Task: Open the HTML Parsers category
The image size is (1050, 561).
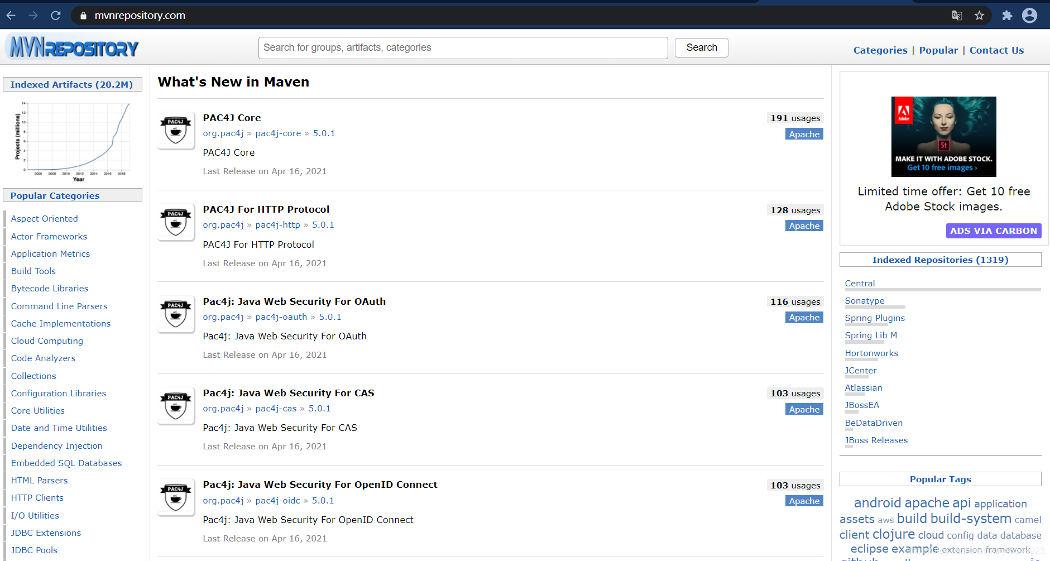Action: 39,481
